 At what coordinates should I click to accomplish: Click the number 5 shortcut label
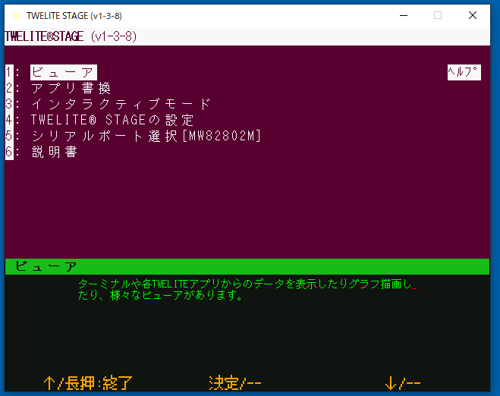click(x=9, y=136)
